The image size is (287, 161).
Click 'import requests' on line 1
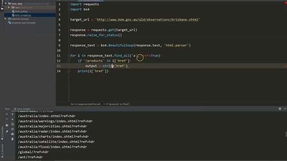pos(85,4)
